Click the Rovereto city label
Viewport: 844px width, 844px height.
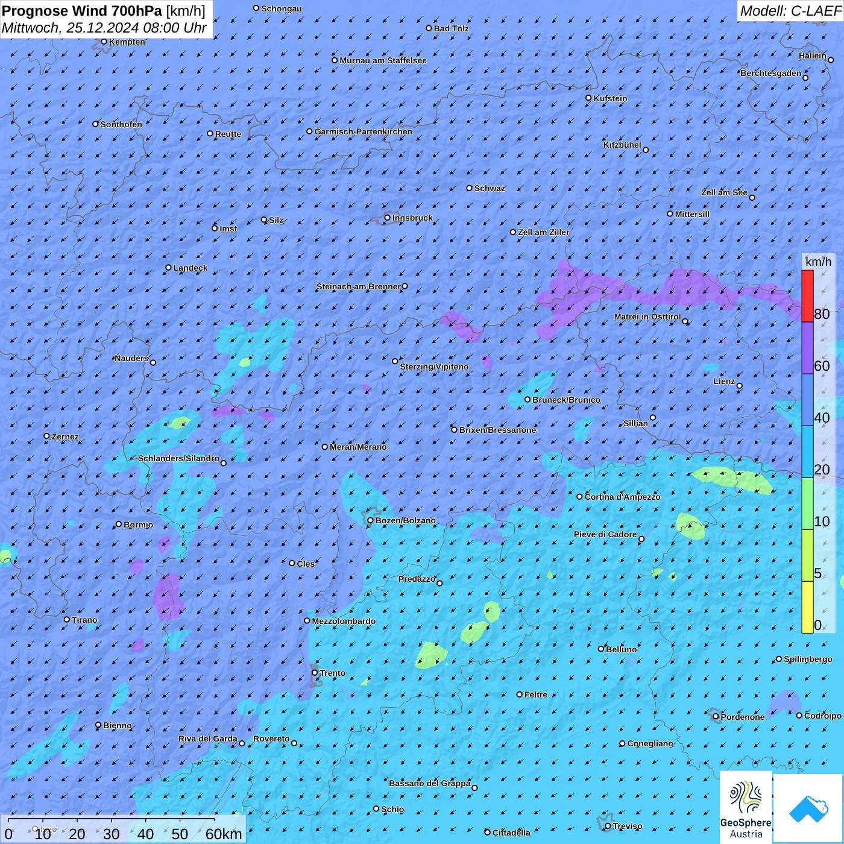pyautogui.click(x=271, y=738)
